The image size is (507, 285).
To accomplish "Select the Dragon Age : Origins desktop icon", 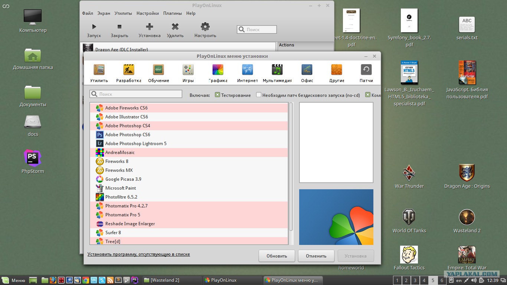I will coord(467,177).
